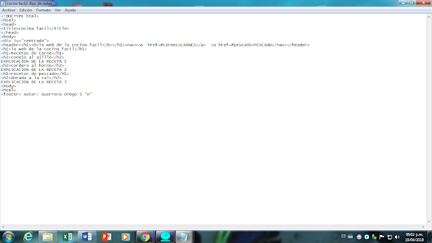Click the '<h2>cordero al horno</h2>' line
Image resolution: width=432 pixels, height=243 pixels.
click(x=32, y=65)
